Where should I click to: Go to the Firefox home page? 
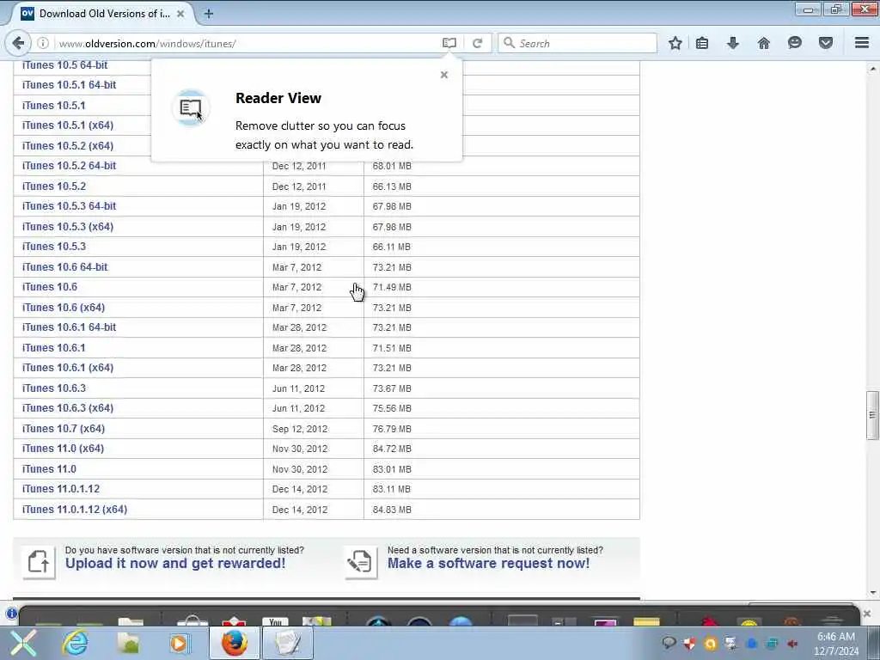click(x=764, y=43)
